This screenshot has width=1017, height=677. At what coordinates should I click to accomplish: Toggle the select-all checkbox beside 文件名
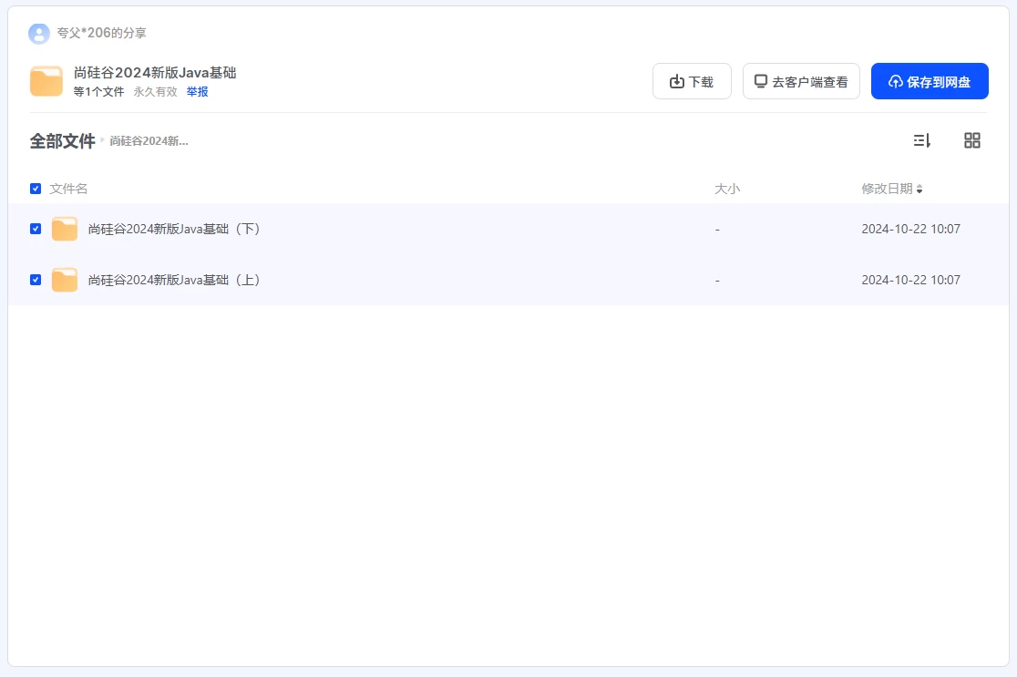tap(36, 189)
